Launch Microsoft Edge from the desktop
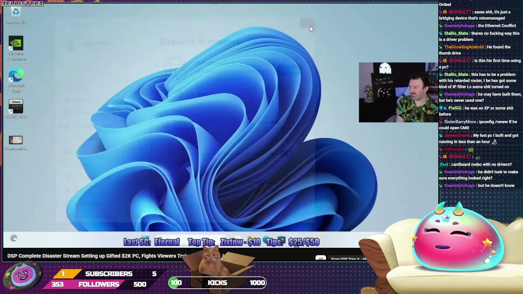 pyautogui.click(x=16, y=81)
